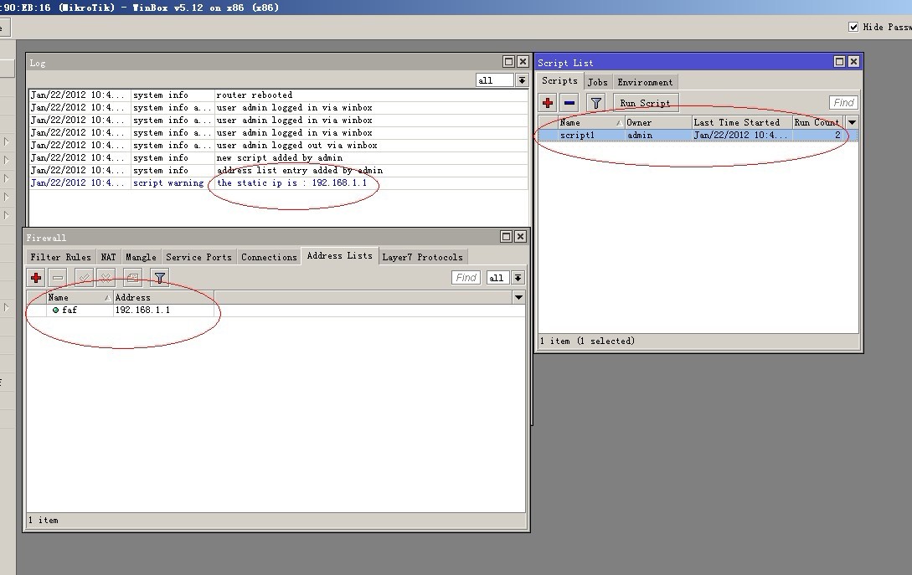Open Service Ports tab
The image size is (912, 575).
pos(198,257)
